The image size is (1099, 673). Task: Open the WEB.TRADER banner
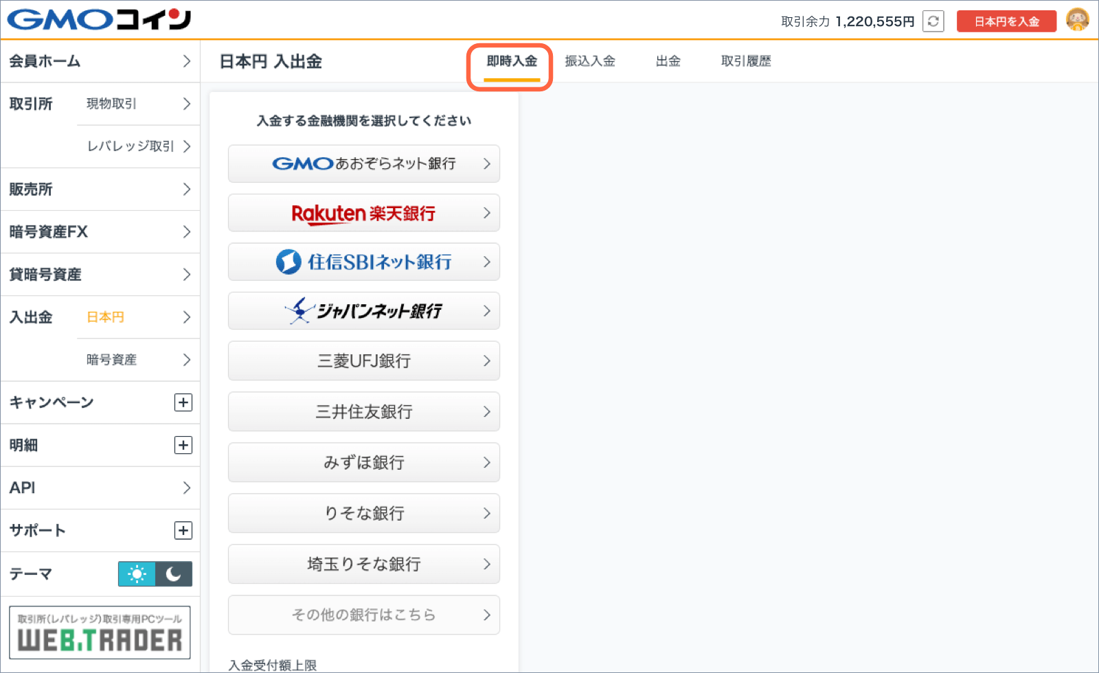coord(100,632)
